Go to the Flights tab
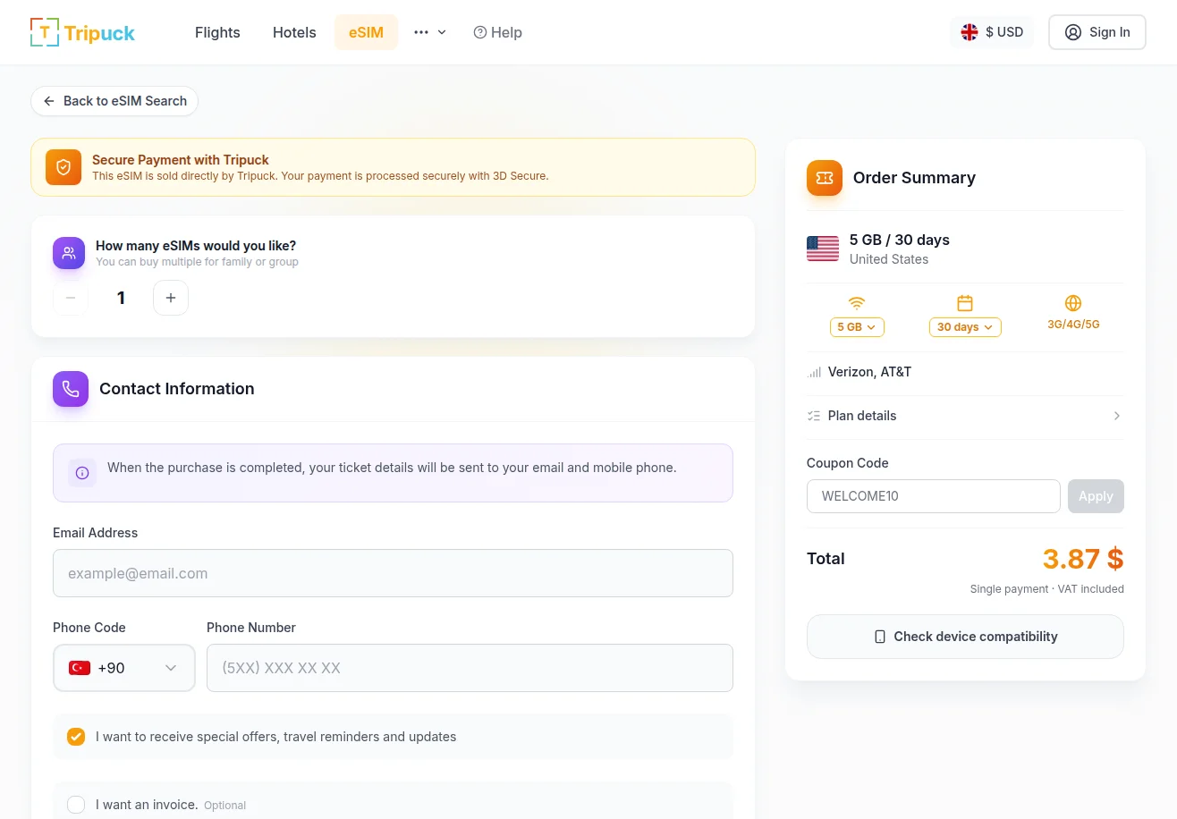Viewport: 1177px width, 819px height. tap(217, 32)
